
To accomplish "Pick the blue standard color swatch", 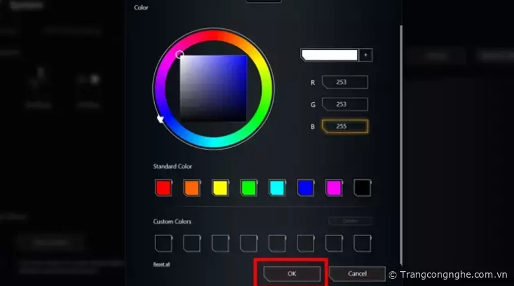I will [306, 188].
